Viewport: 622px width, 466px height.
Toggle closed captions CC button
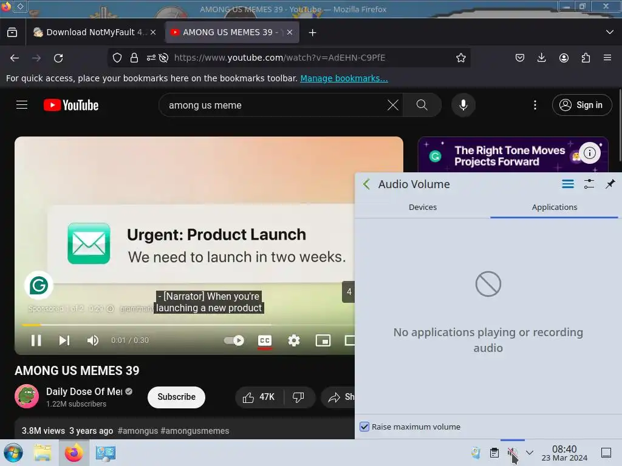click(x=265, y=340)
